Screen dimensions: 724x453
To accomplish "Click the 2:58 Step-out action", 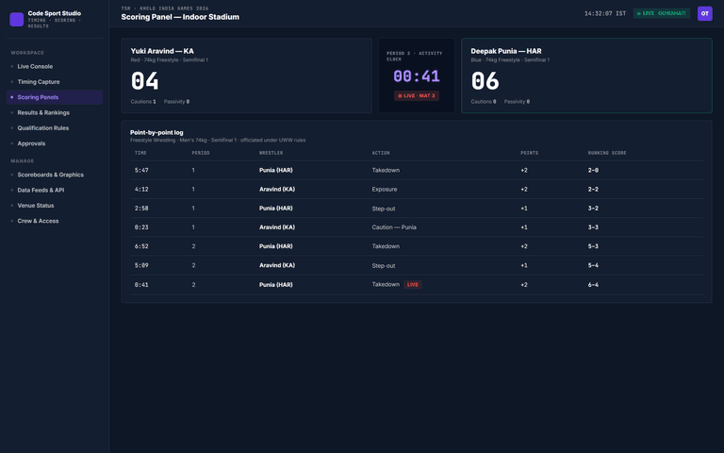I will [x=384, y=209].
